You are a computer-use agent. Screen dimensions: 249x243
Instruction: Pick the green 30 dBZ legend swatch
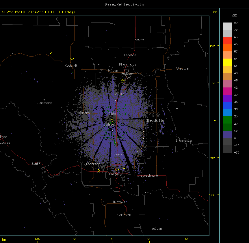pos(227,120)
